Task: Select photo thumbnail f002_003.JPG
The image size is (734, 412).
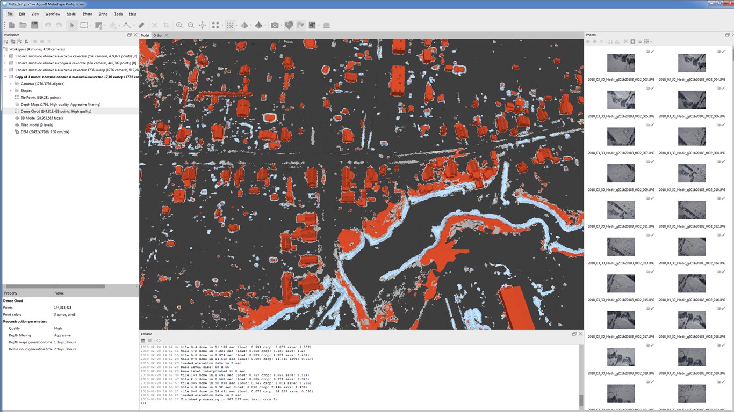Action: (621, 63)
